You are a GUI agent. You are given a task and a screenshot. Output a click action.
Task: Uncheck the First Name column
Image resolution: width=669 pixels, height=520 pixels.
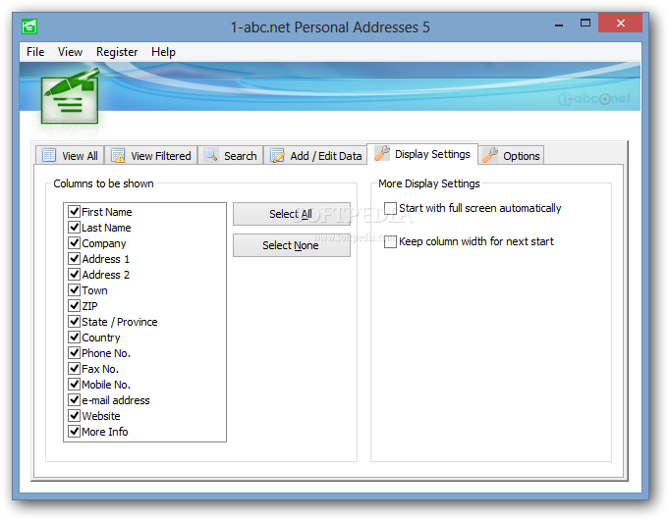pos(75,211)
